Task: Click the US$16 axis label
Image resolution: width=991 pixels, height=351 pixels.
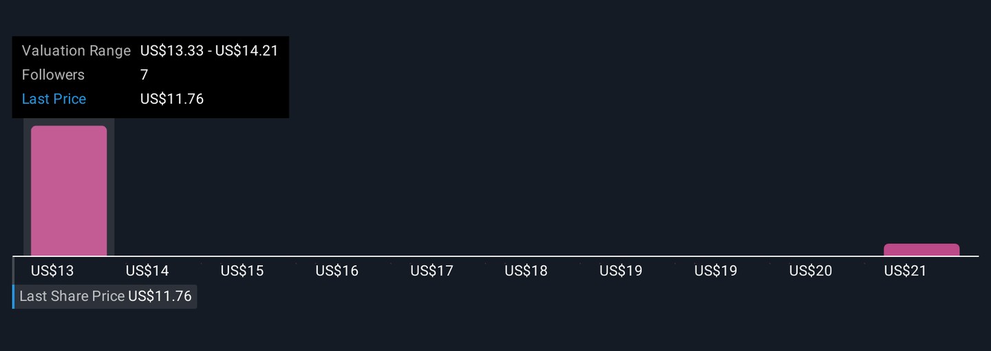Action: click(x=337, y=271)
